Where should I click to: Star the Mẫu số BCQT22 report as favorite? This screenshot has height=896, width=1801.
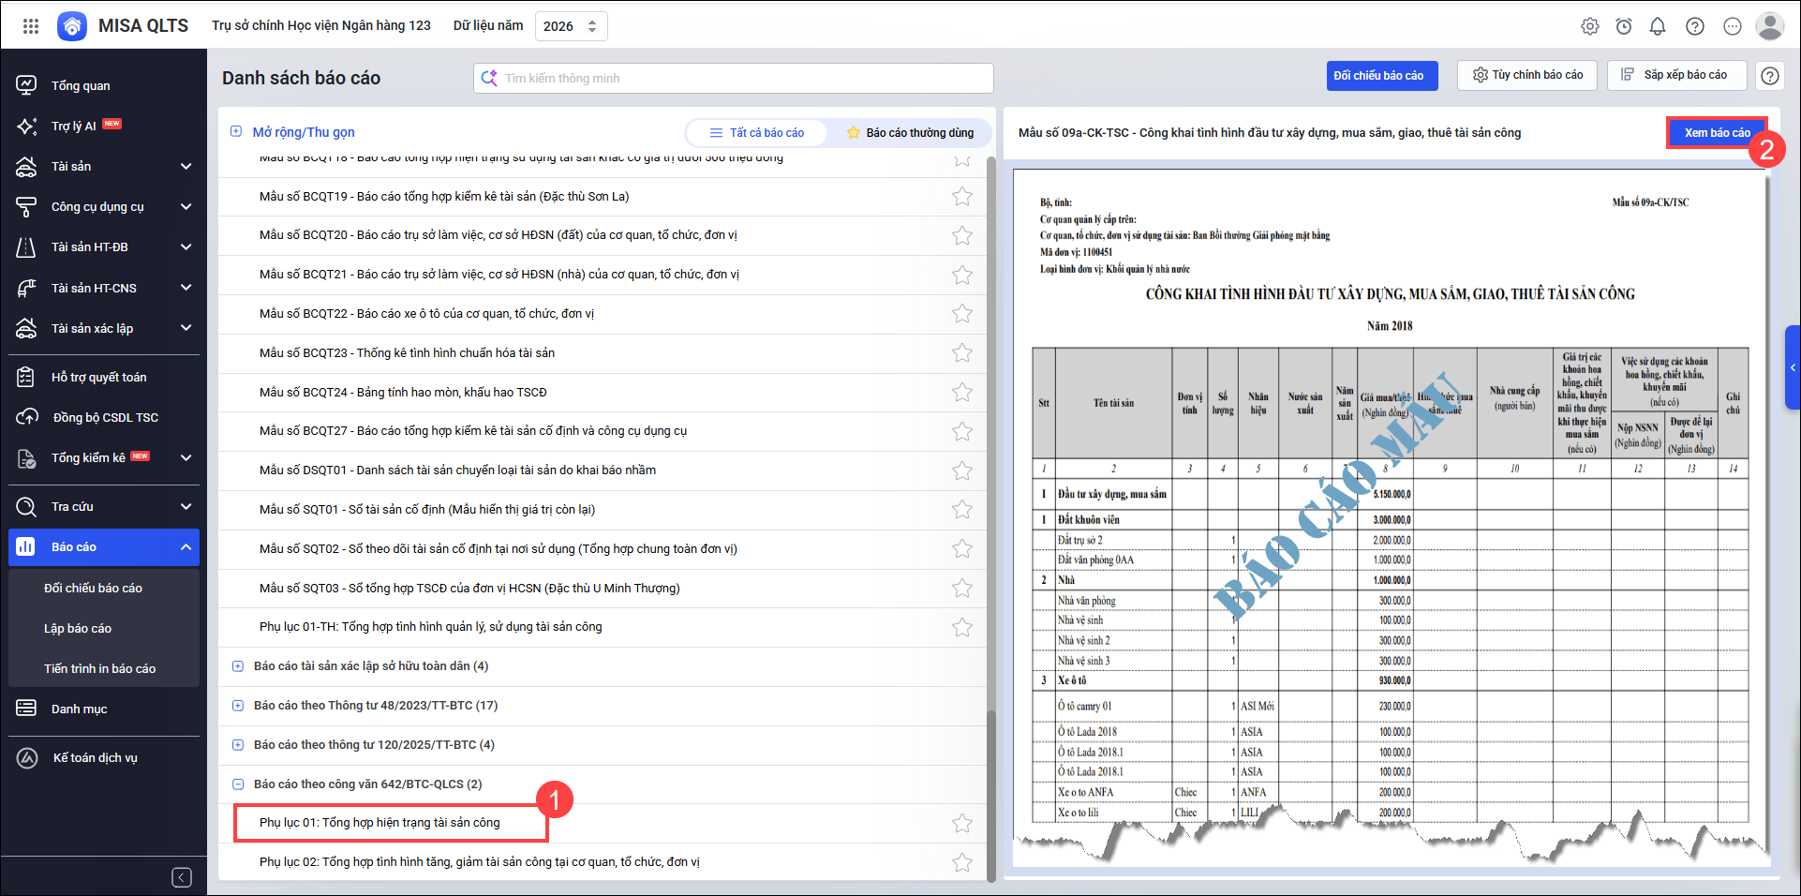961,314
